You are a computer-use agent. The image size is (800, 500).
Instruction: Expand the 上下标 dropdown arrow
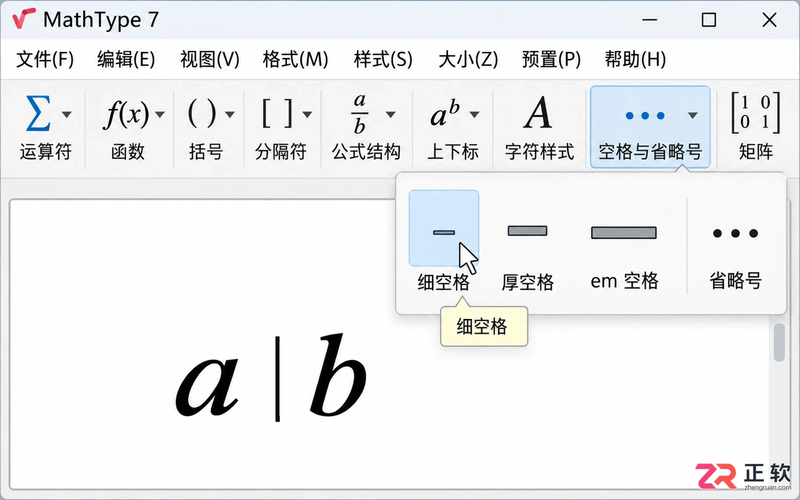pyautogui.click(x=474, y=115)
